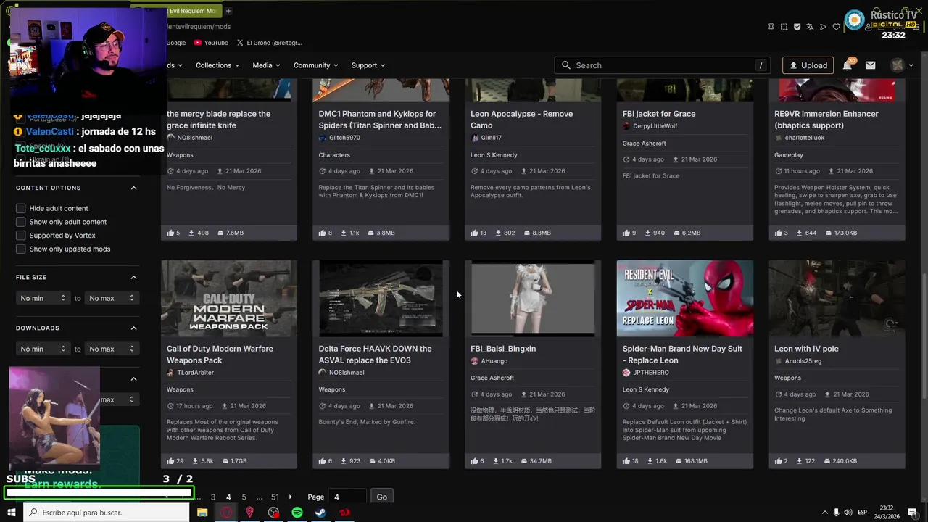Click the Upload button

point(808,65)
